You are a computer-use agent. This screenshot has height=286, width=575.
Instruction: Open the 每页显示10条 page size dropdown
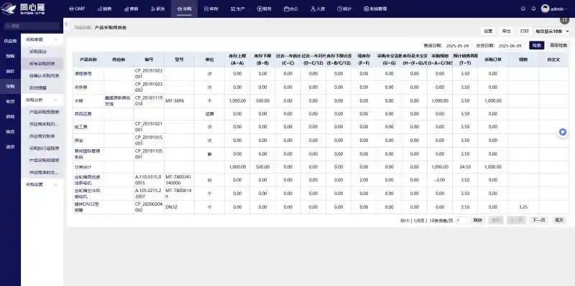tap(552, 32)
